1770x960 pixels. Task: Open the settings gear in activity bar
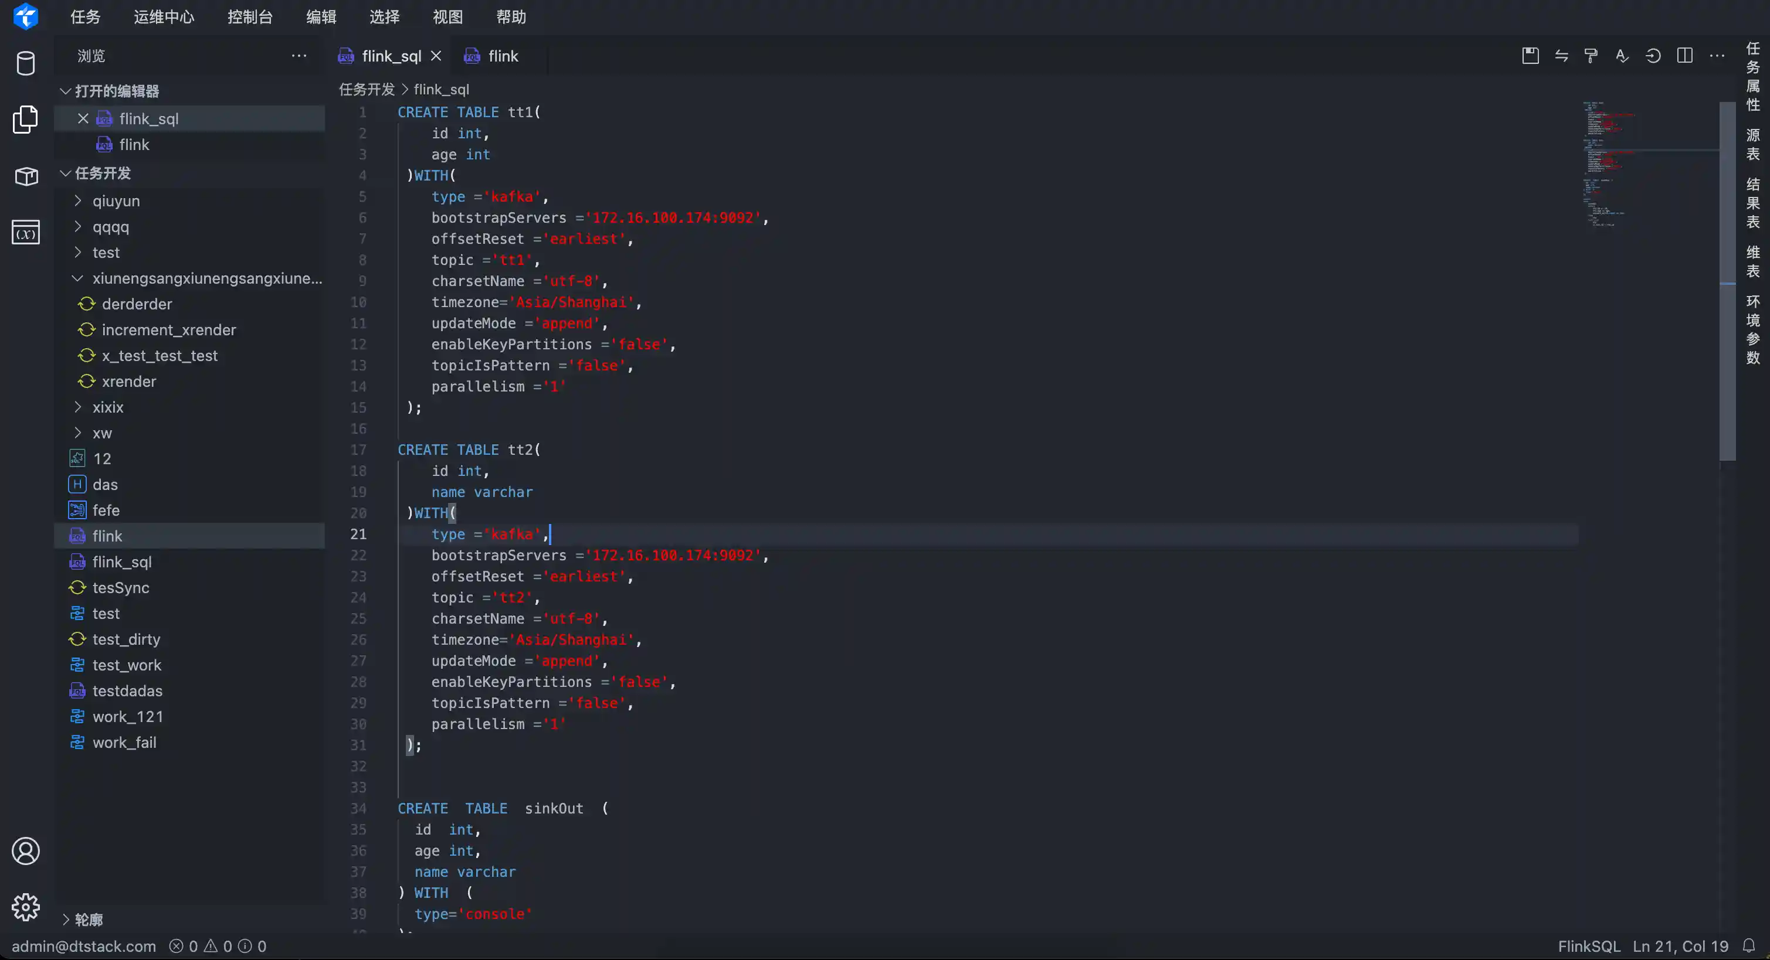click(26, 907)
